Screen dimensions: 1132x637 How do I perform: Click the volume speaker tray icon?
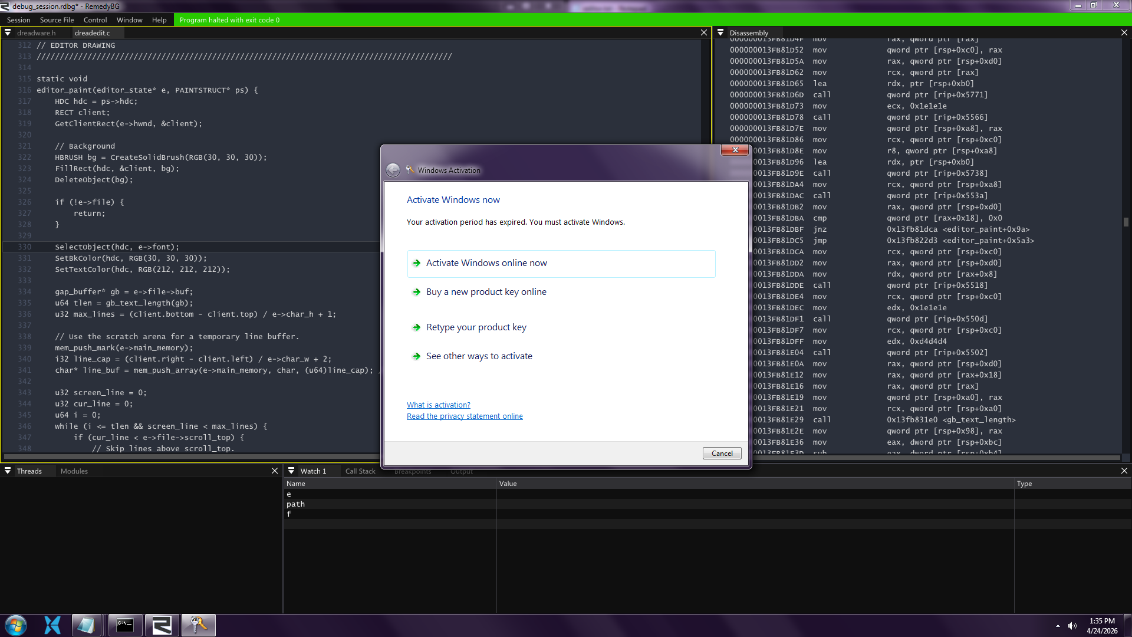pyautogui.click(x=1072, y=626)
